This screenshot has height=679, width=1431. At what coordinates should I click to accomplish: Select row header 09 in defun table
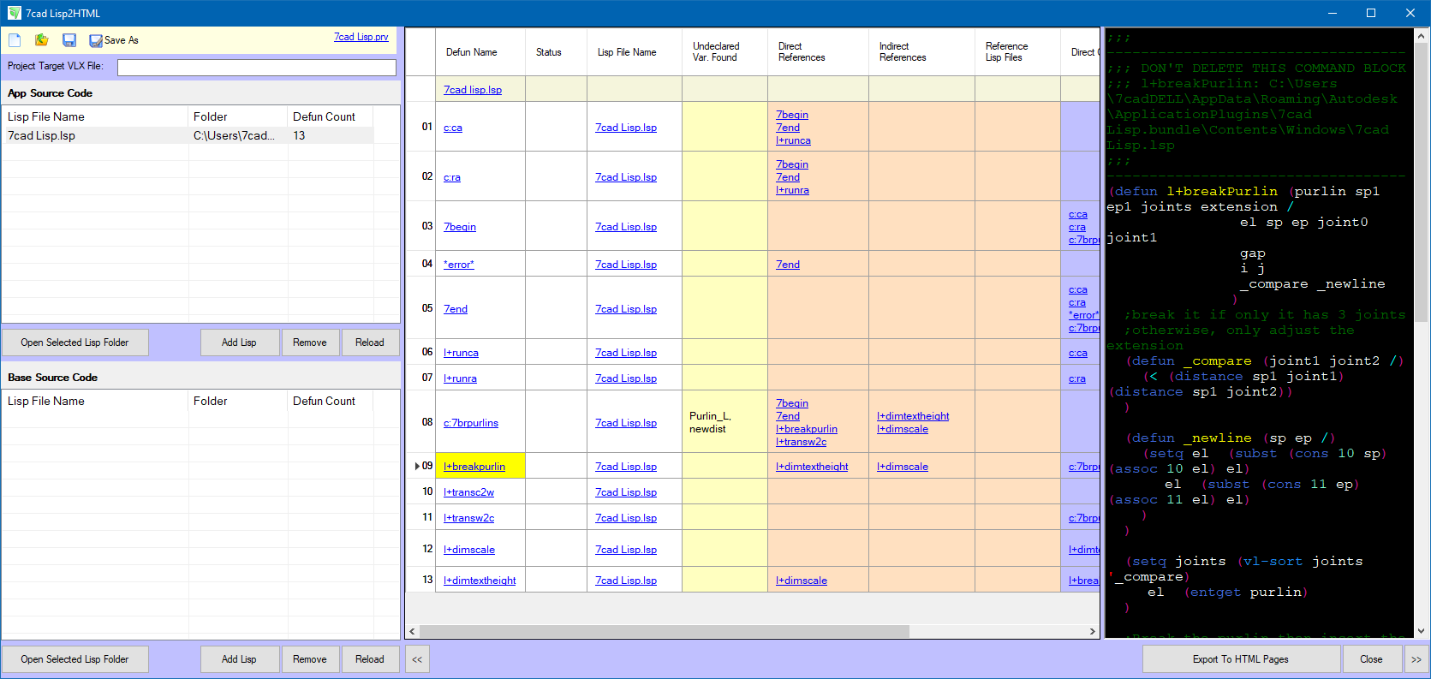(x=420, y=466)
